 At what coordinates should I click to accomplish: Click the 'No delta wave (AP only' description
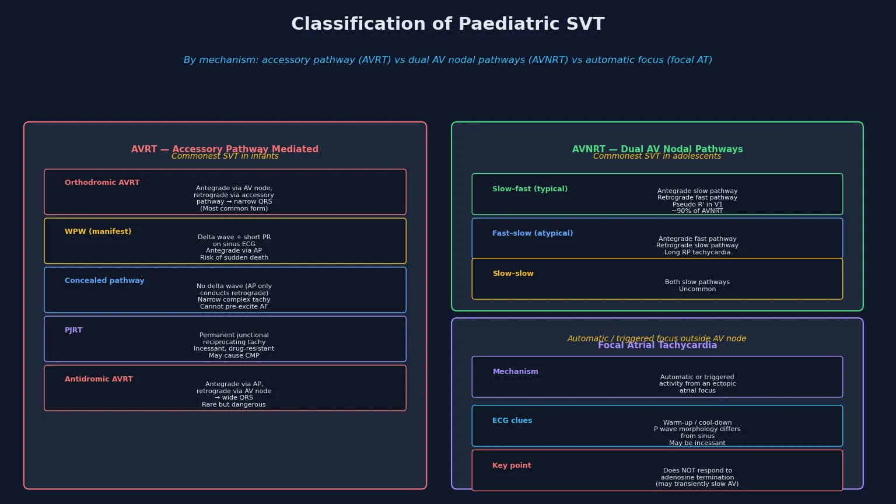(234, 296)
